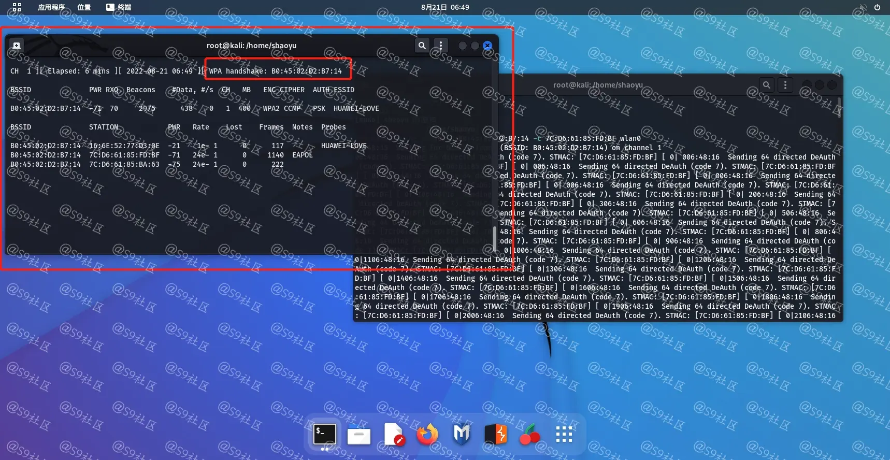Click the EAPOL note in station list
The height and width of the screenshot is (460, 890).
303,155
